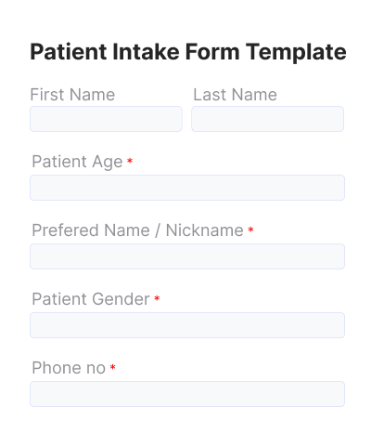Click the words Prefered Name in label

coord(91,230)
